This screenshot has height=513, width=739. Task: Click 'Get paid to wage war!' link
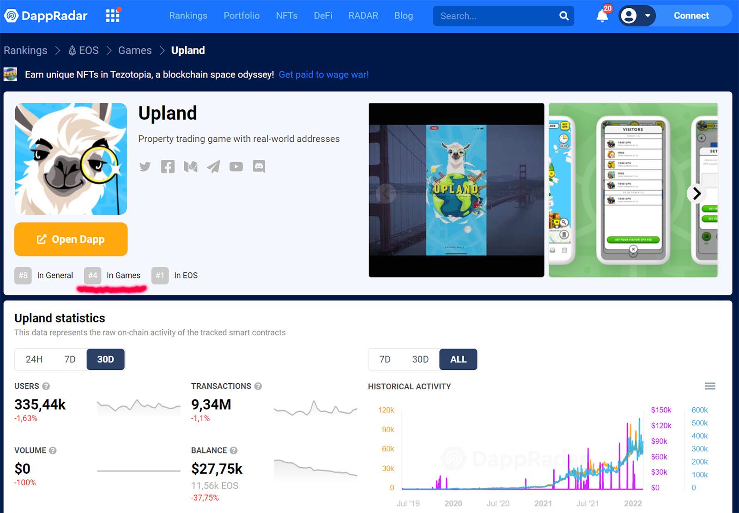(324, 74)
